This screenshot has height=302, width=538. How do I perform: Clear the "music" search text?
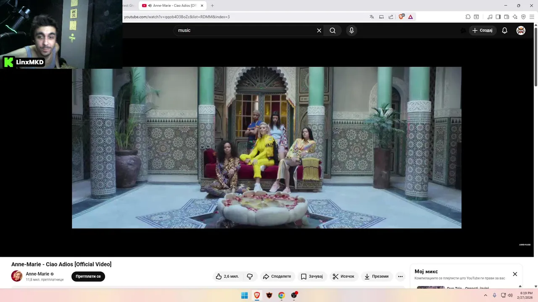click(319, 30)
